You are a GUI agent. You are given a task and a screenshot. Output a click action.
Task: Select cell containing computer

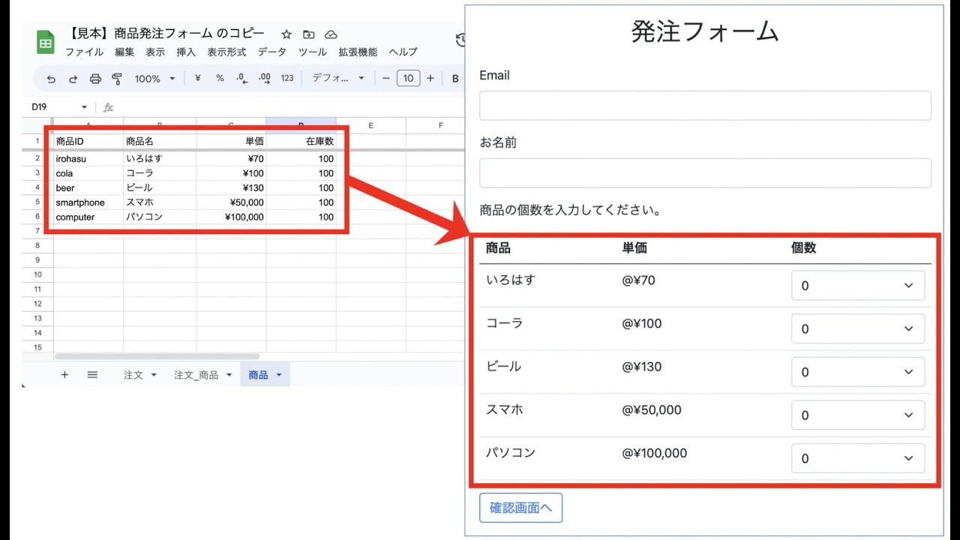pyautogui.click(x=88, y=217)
